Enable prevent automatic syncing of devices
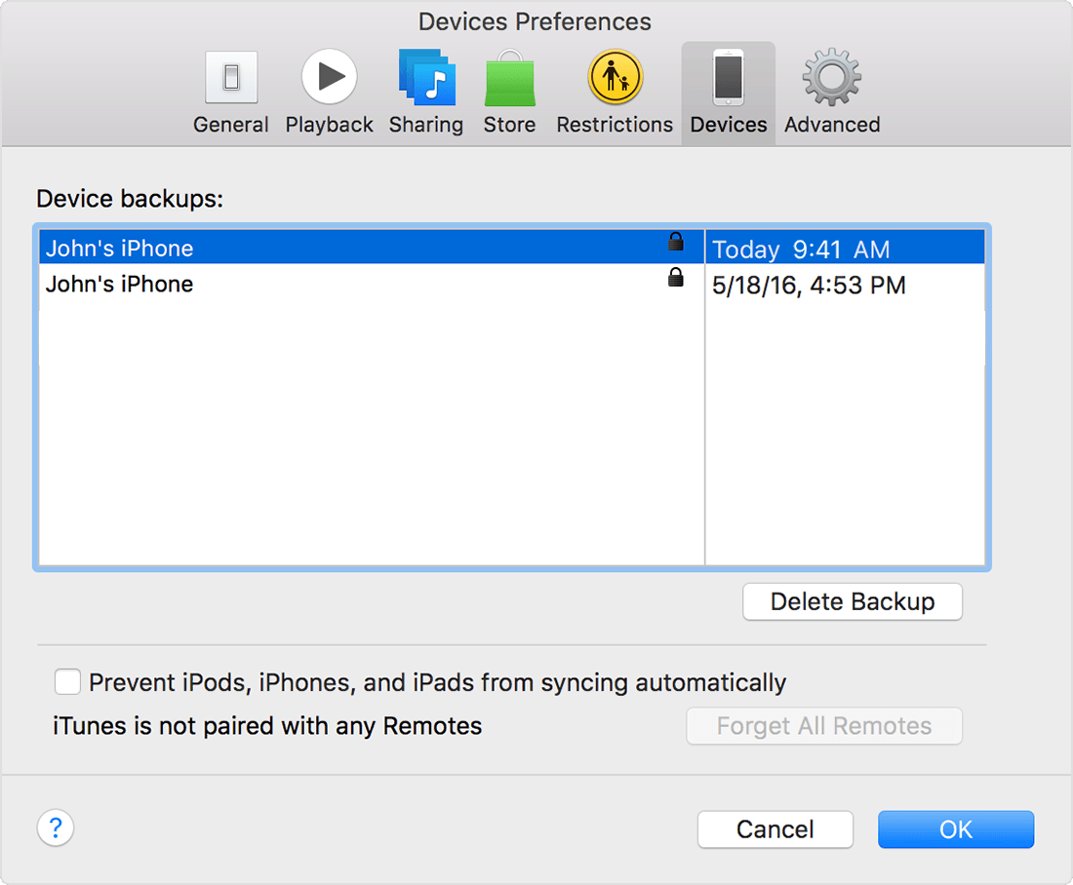The image size is (1073, 885). [67, 682]
